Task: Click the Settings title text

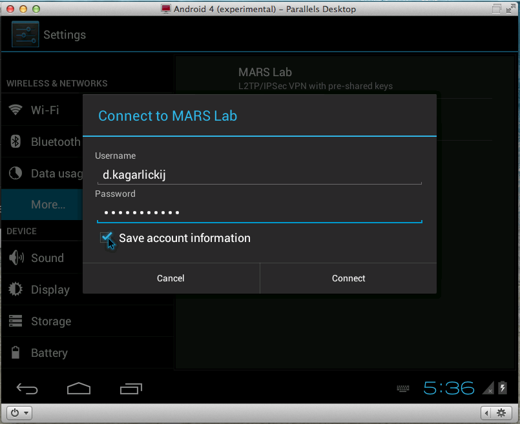Action: 65,35
